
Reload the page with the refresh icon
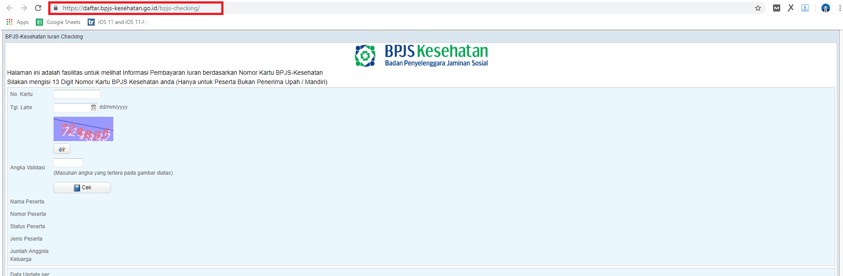tap(38, 8)
